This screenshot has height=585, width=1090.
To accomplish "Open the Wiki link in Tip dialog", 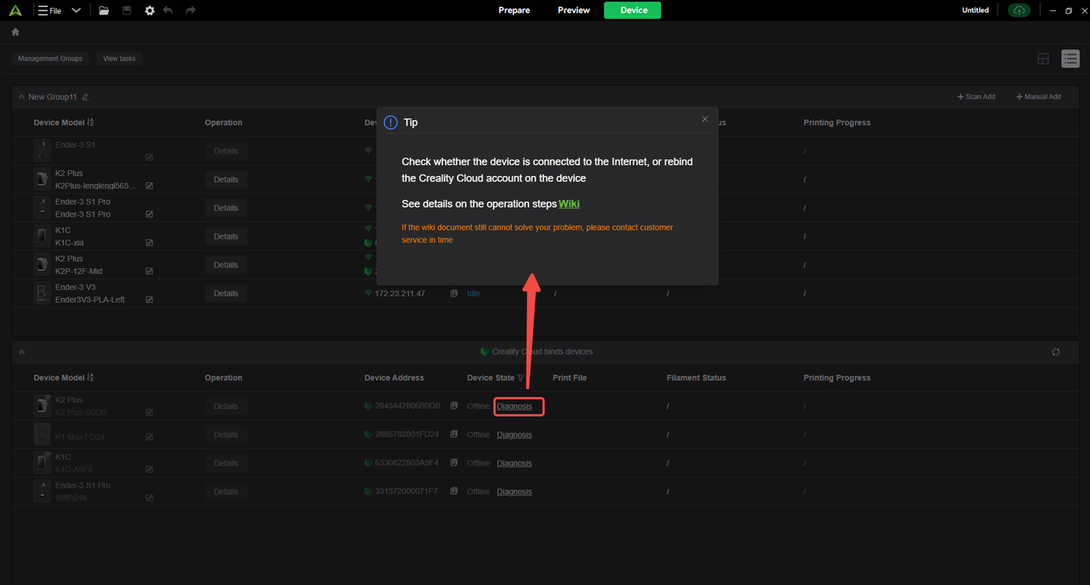I will tap(569, 204).
